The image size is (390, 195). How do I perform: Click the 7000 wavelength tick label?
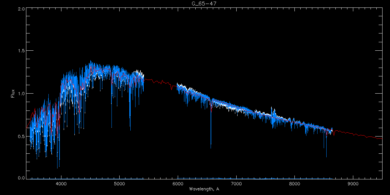coord(236,184)
